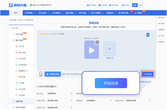Click the 下载客户端 button
Viewport: 167px width, 110px height.
point(52,74)
